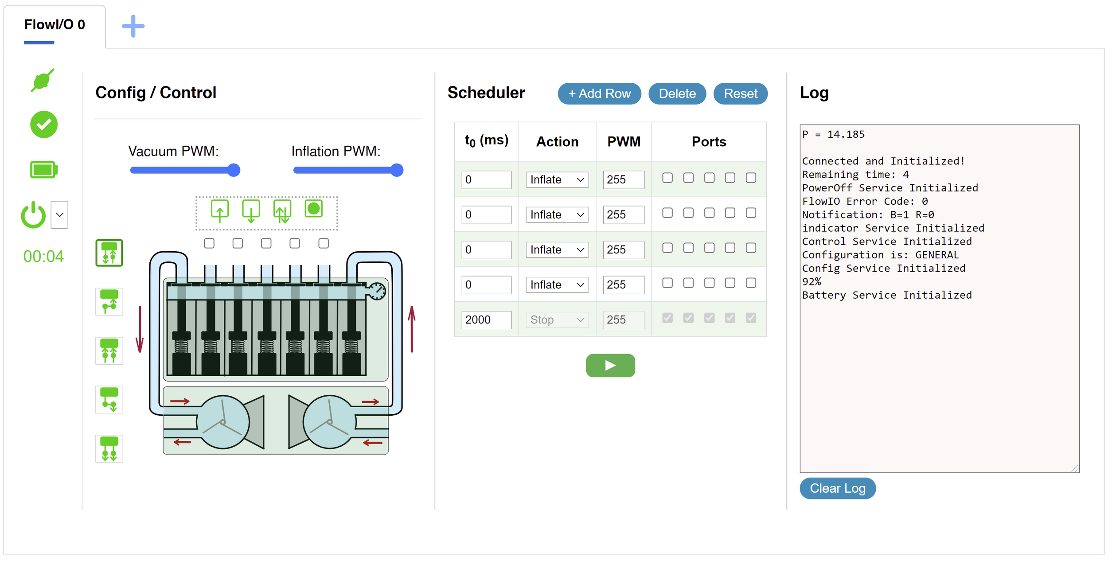Uncheck a selected port on the Stop row
This screenshot has width=1108, height=561.
click(667, 318)
